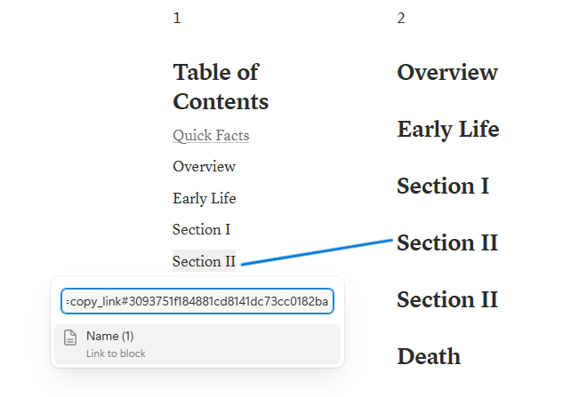Click Early Life in the Table of Contents

click(x=204, y=198)
